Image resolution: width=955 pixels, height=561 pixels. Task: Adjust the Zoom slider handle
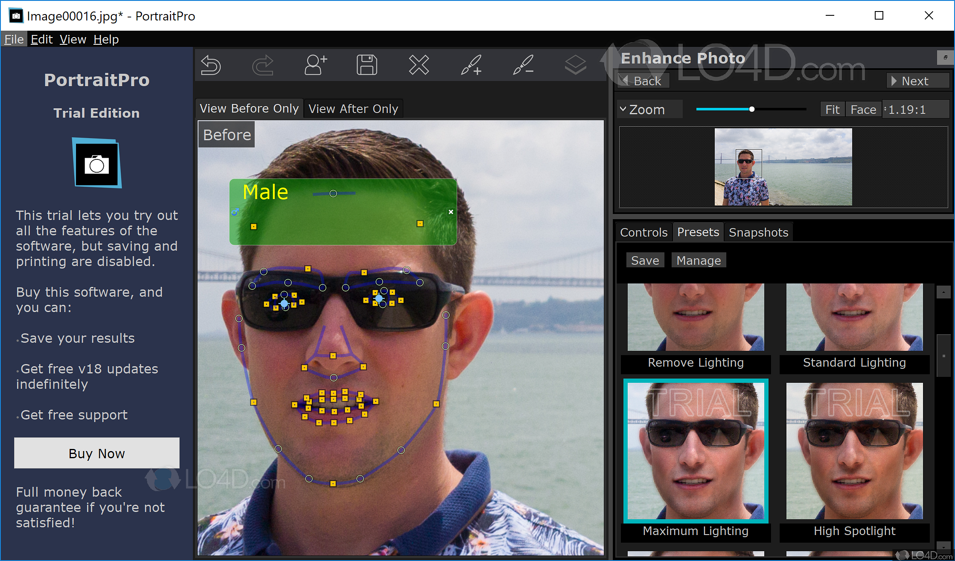tap(752, 109)
